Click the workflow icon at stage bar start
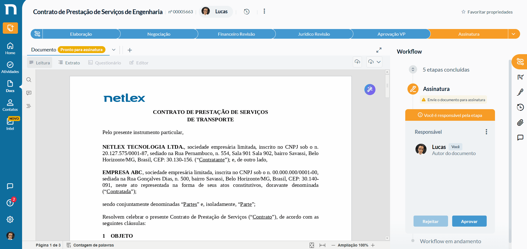The width and height of the screenshot is (527, 249). (37, 34)
